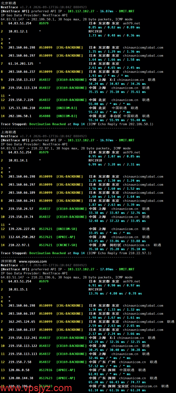Click latency '13.76 ms / 4.80 ms / 0.78 ms'
The image size is (176, 393).
(x=115, y=293)
